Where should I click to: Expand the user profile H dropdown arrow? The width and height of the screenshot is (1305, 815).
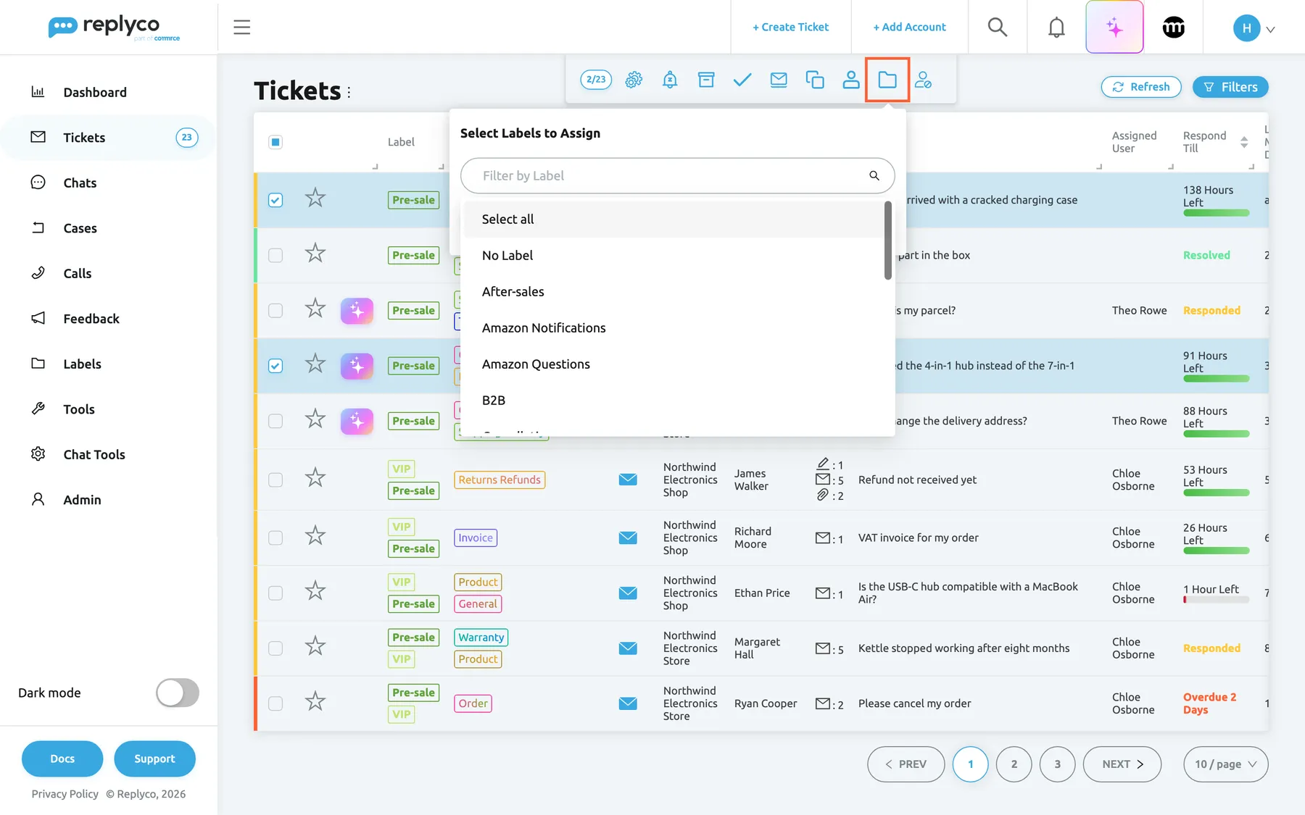pyautogui.click(x=1270, y=29)
